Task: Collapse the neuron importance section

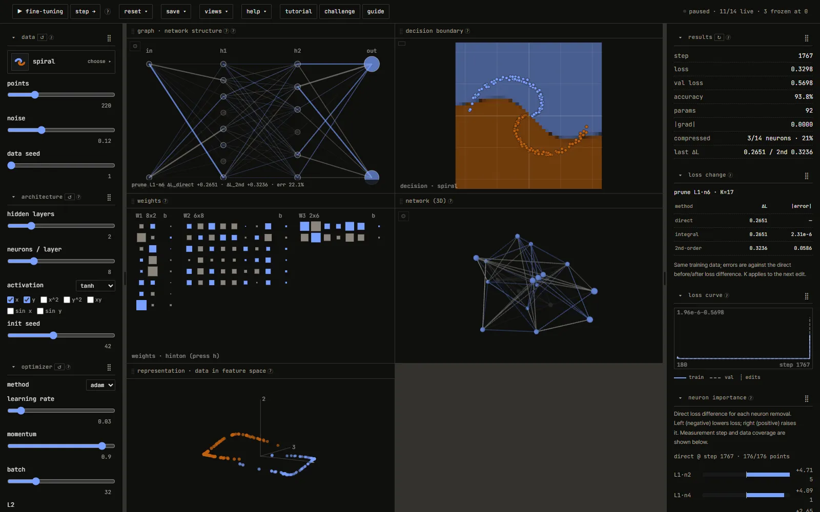Action: click(x=680, y=398)
